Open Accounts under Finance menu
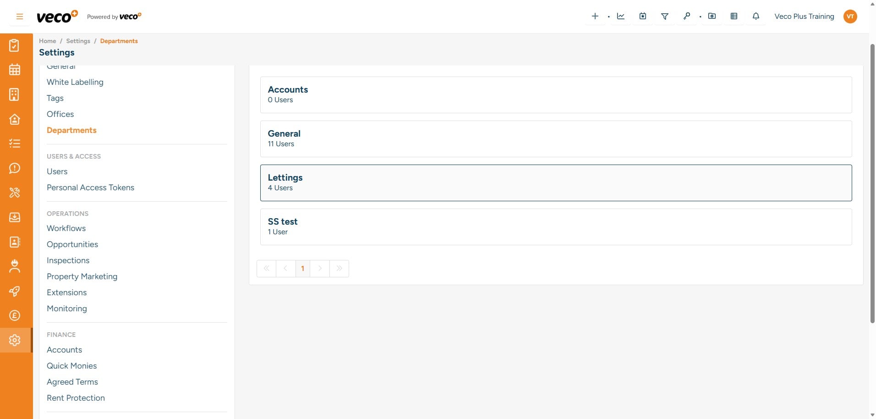Image resolution: width=876 pixels, height=419 pixels. [64, 350]
